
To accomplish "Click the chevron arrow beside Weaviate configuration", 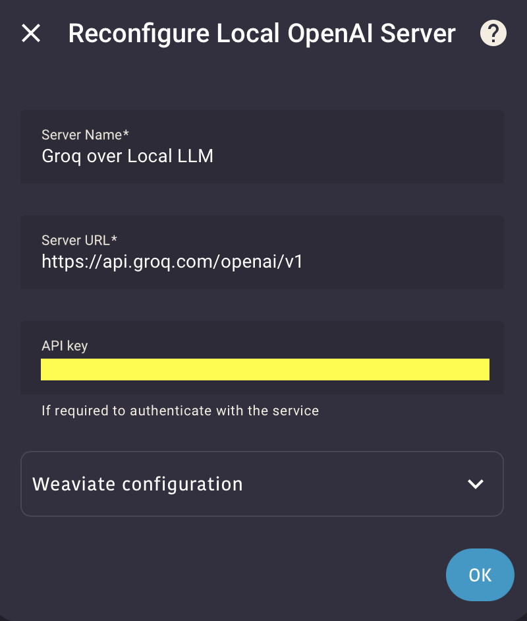I will 475,484.
